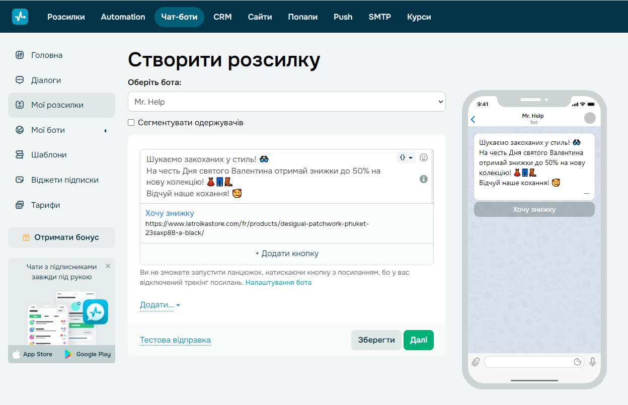Screen dimensions: 628x405
Task: Switch to the Automation menu tab
Action: [123, 16]
